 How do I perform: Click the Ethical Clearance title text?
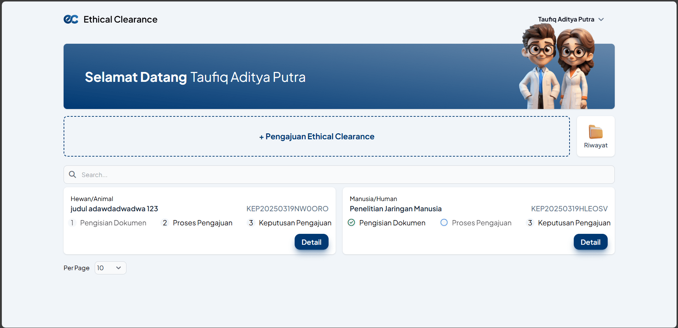tap(120, 19)
